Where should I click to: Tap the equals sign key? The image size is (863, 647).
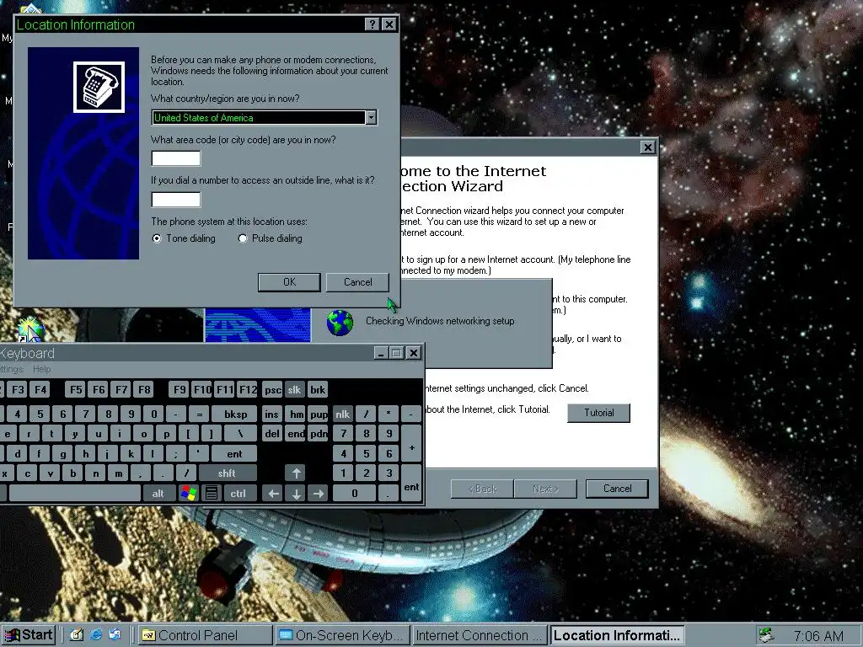[x=199, y=414]
